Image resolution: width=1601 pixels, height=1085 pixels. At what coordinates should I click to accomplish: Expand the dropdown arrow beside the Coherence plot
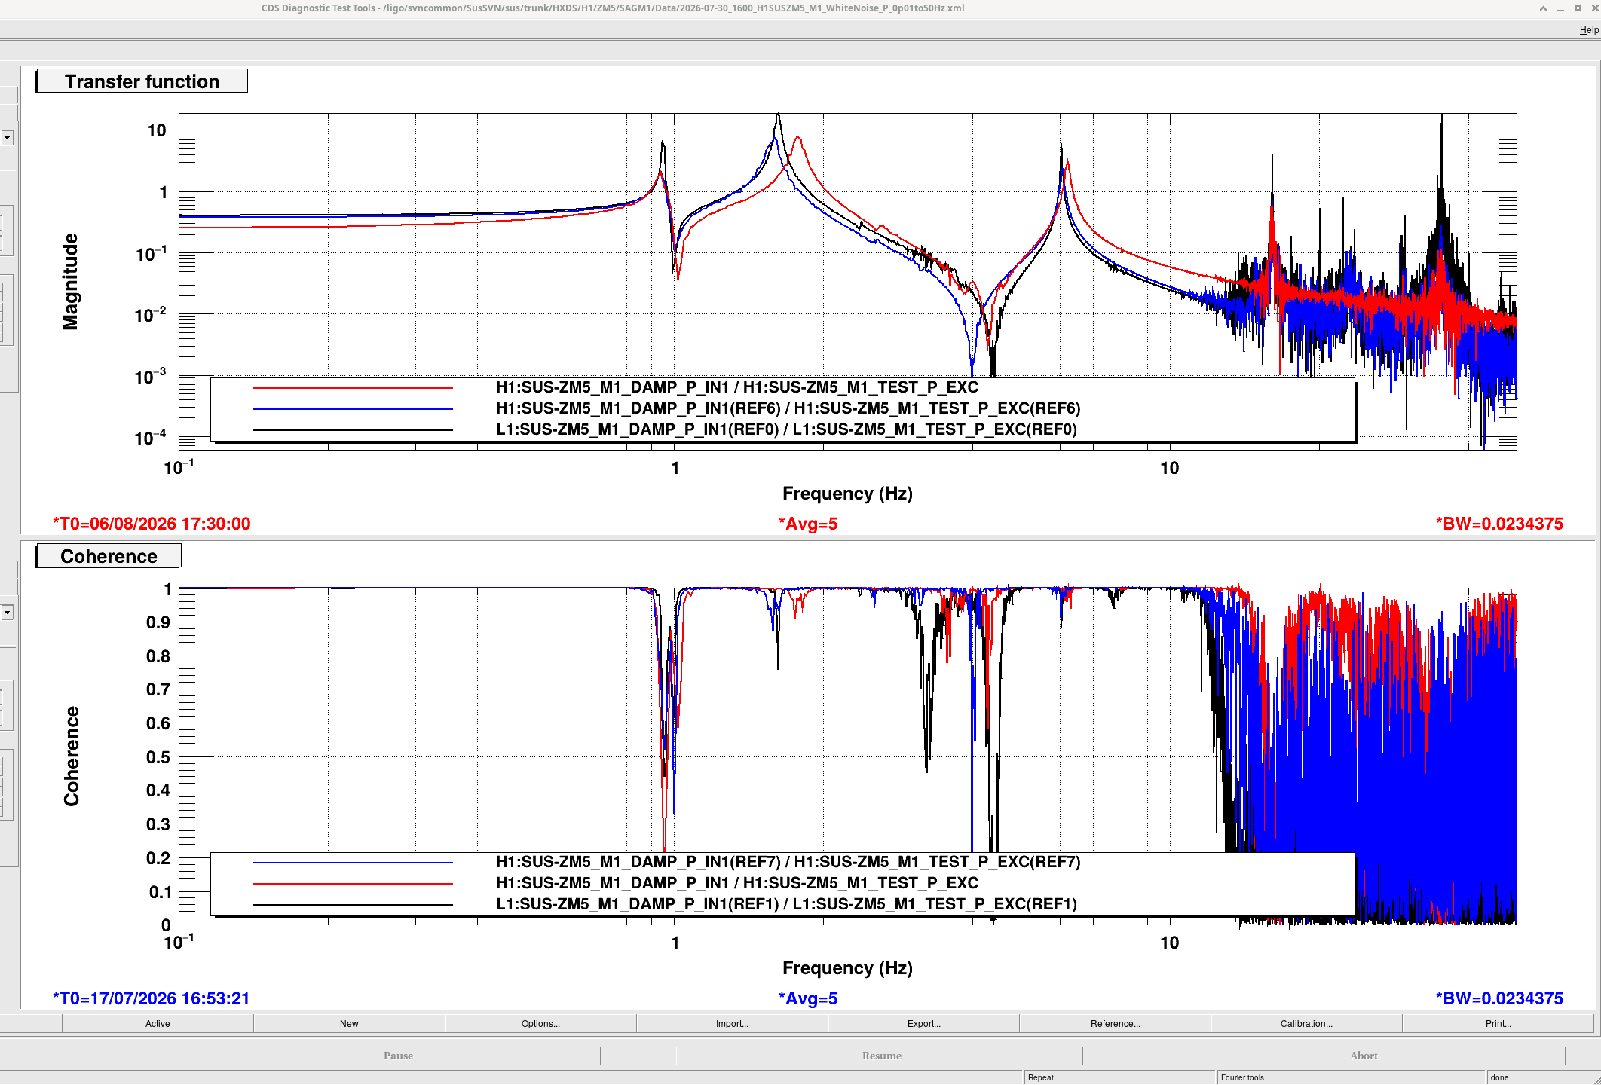[x=7, y=613]
